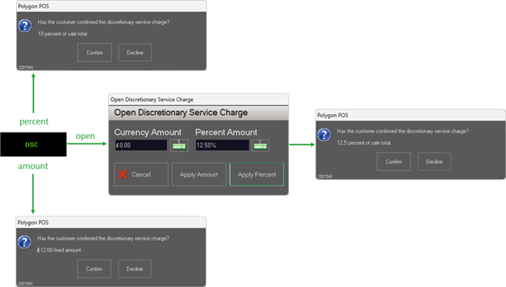Confirm the 12.5 percent service charge
Viewport: 506px width, 287px height.
click(x=393, y=161)
